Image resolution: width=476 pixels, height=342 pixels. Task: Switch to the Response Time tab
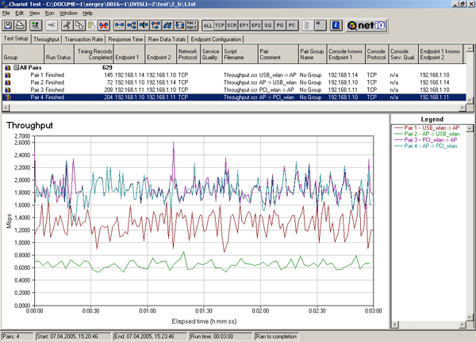[x=125, y=38]
